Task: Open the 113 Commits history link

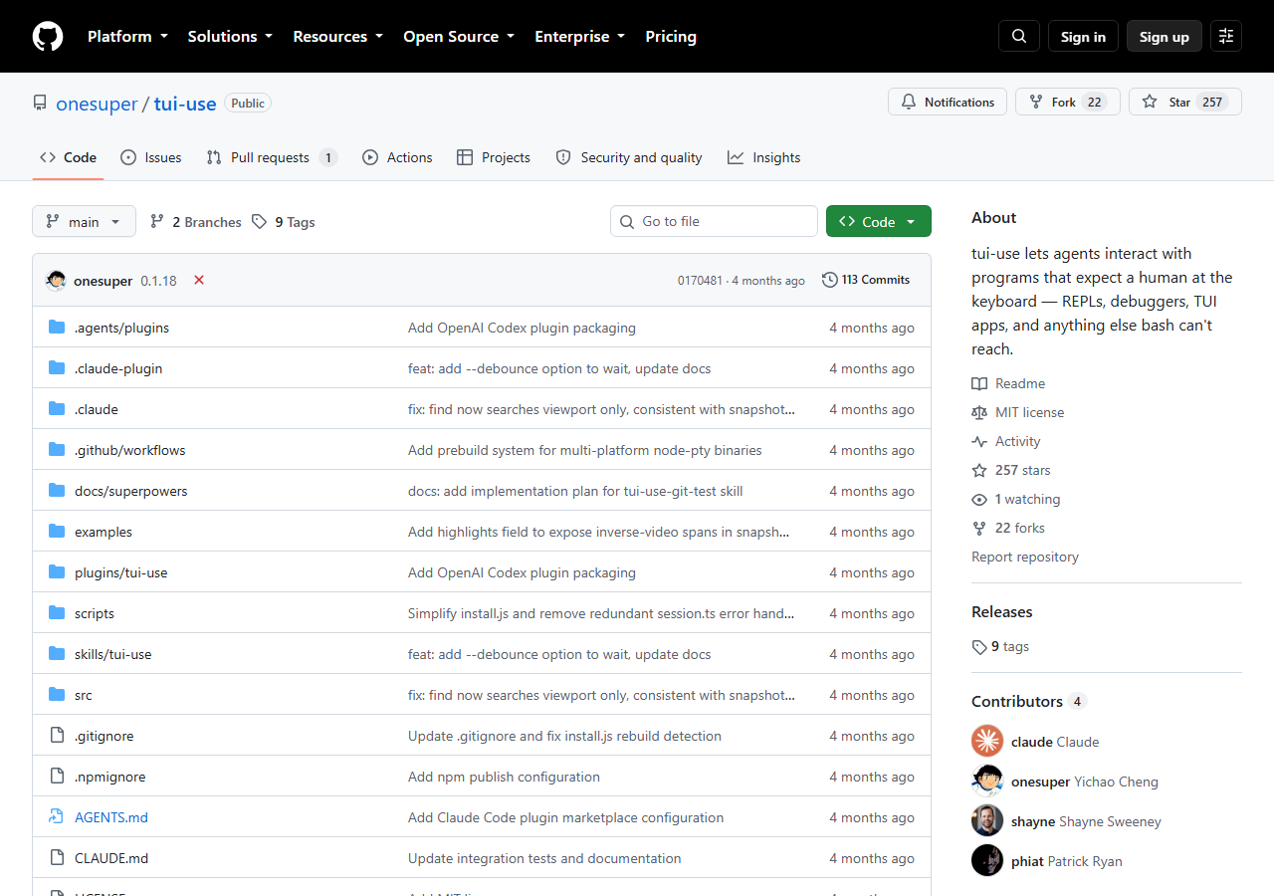Action: [866, 280]
